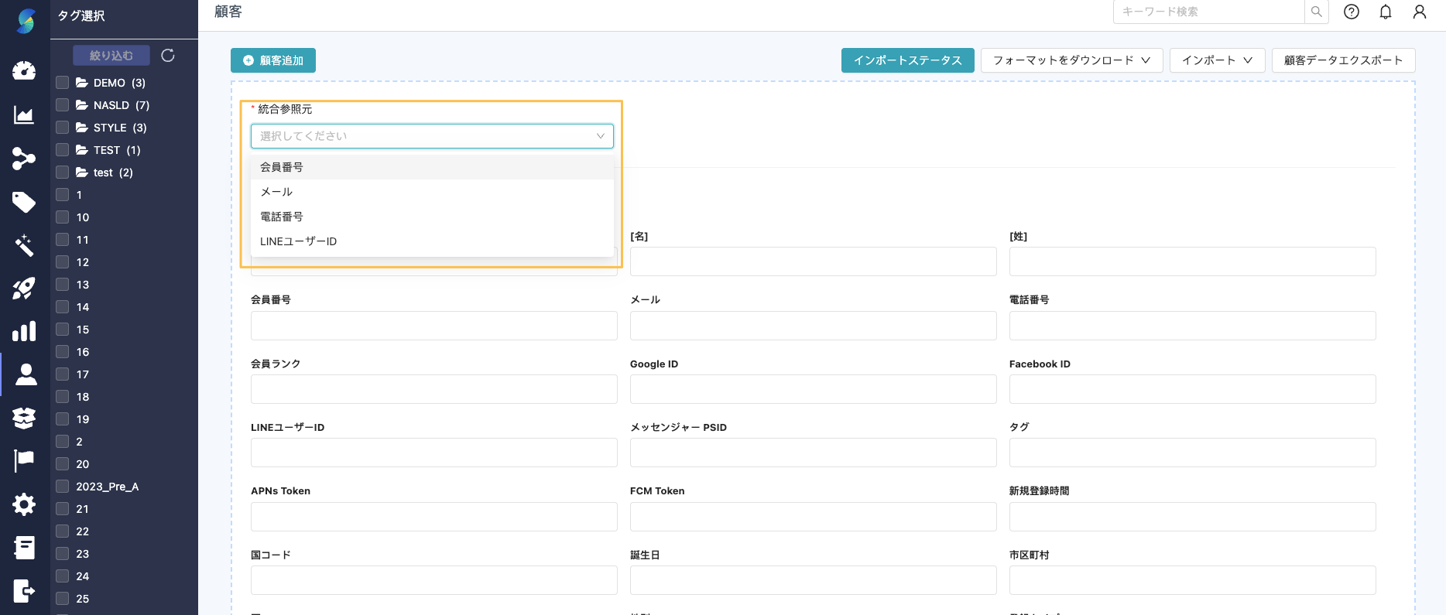Click the notification bell icon
The height and width of the screenshot is (615, 1446).
pos(1386,12)
